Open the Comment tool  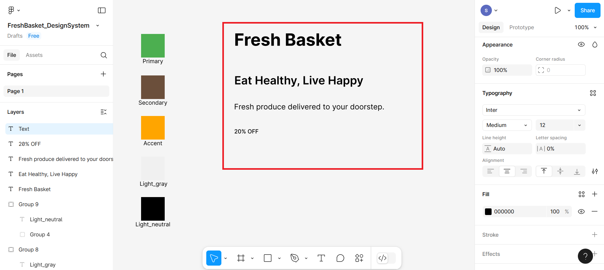click(340, 258)
